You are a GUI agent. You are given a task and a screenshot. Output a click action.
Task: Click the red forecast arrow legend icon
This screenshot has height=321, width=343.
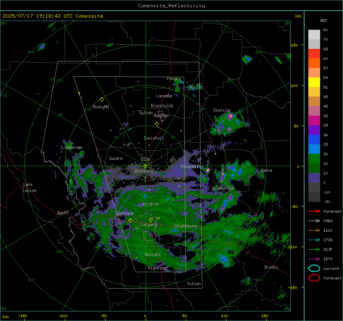314,211
